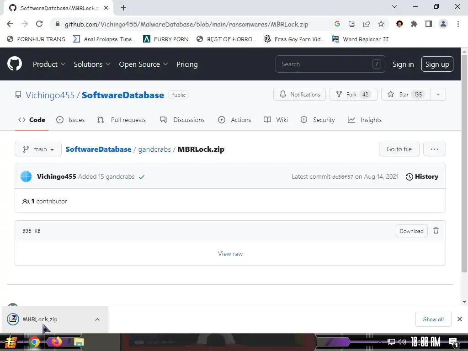Open the notification center icon
Image resolution: width=468 pixels, height=351 pixels.
point(453,342)
